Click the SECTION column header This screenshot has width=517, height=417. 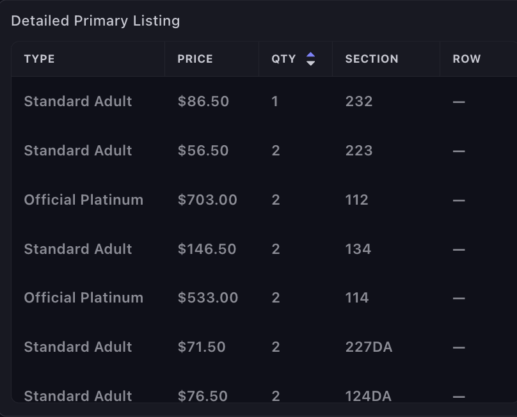click(x=372, y=59)
